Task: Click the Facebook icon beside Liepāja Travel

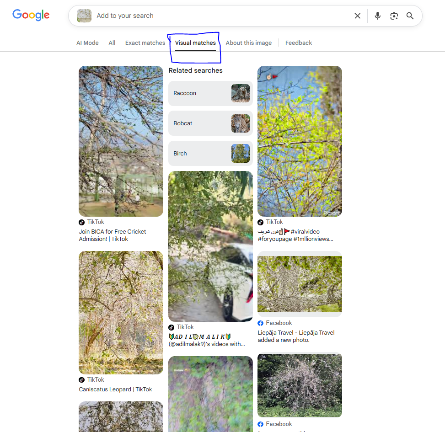Action: click(261, 323)
